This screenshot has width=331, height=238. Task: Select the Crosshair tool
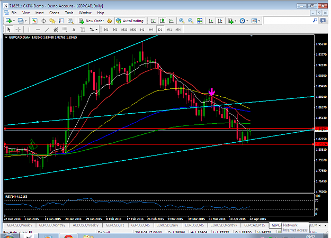click(x=18, y=30)
